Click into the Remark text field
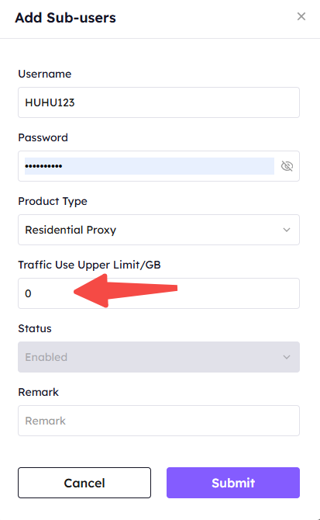This screenshot has height=520, width=320. (159, 421)
